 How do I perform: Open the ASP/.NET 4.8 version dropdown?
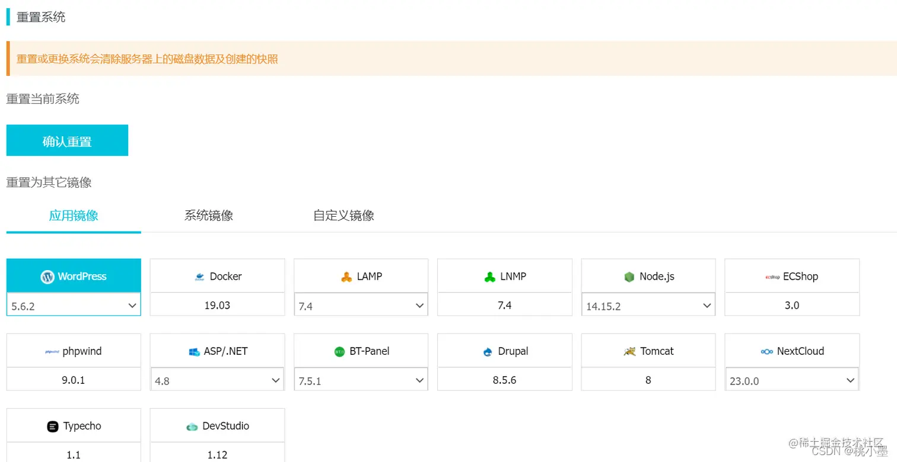[217, 380]
